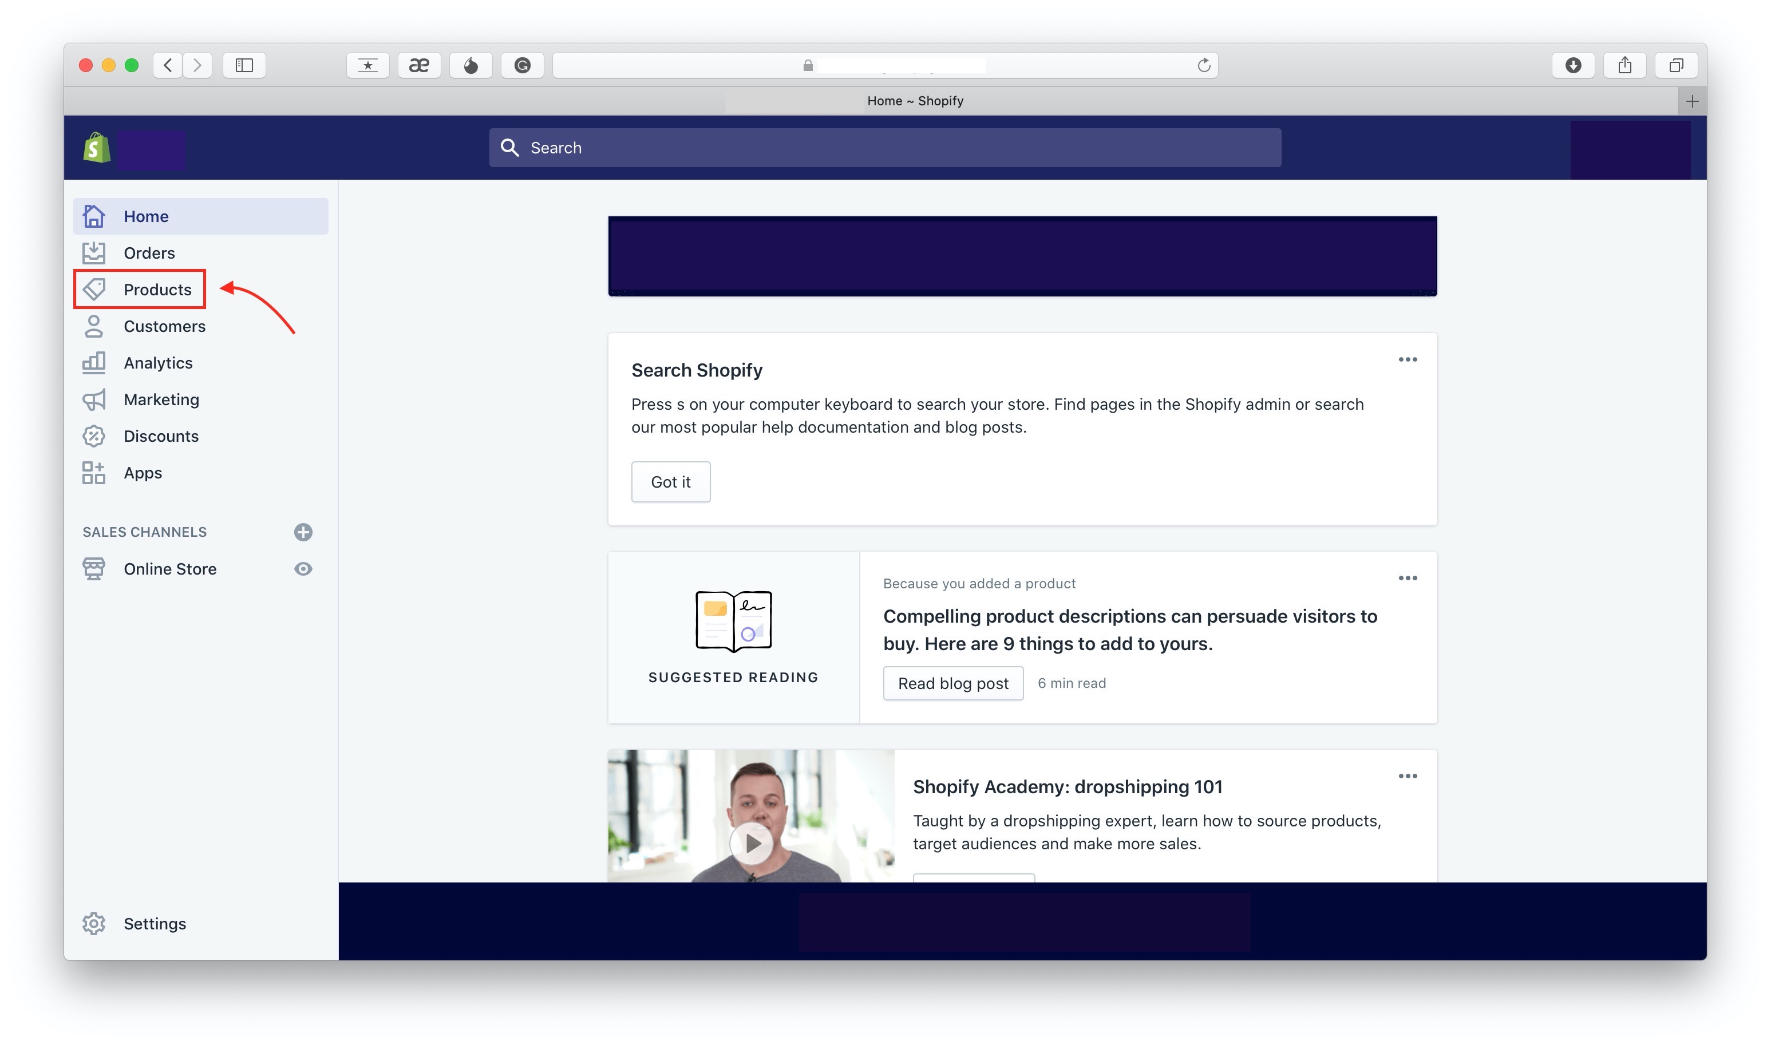Click the Analytics bar chart icon
Viewport: 1771px width, 1045px height.
click(x=94, y=363)
